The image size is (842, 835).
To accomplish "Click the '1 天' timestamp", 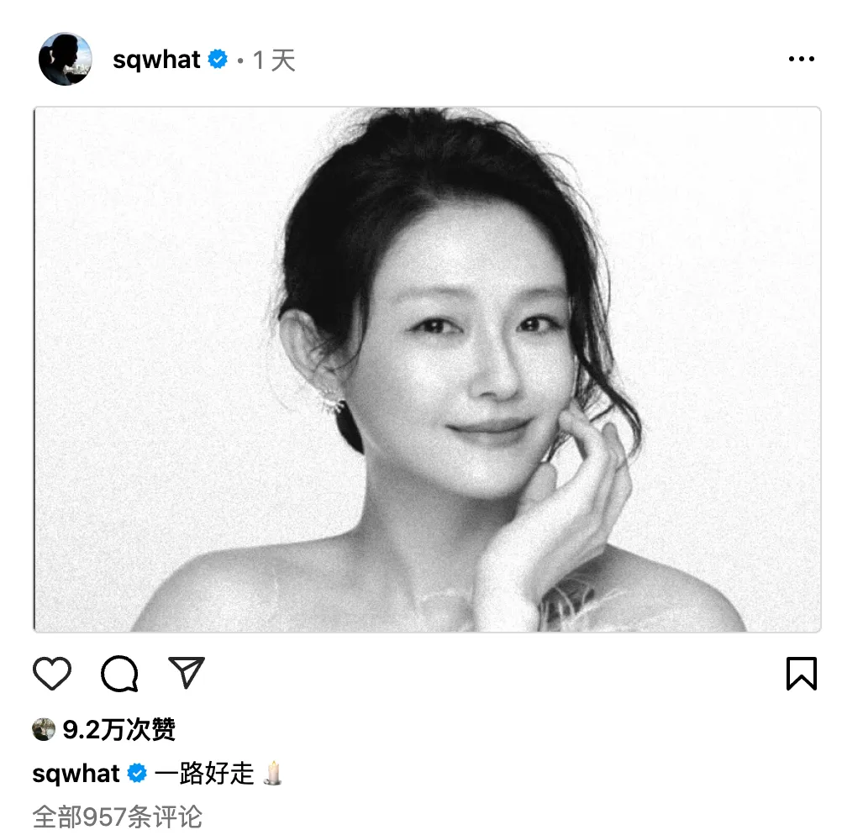I will (x=274, y=60).
